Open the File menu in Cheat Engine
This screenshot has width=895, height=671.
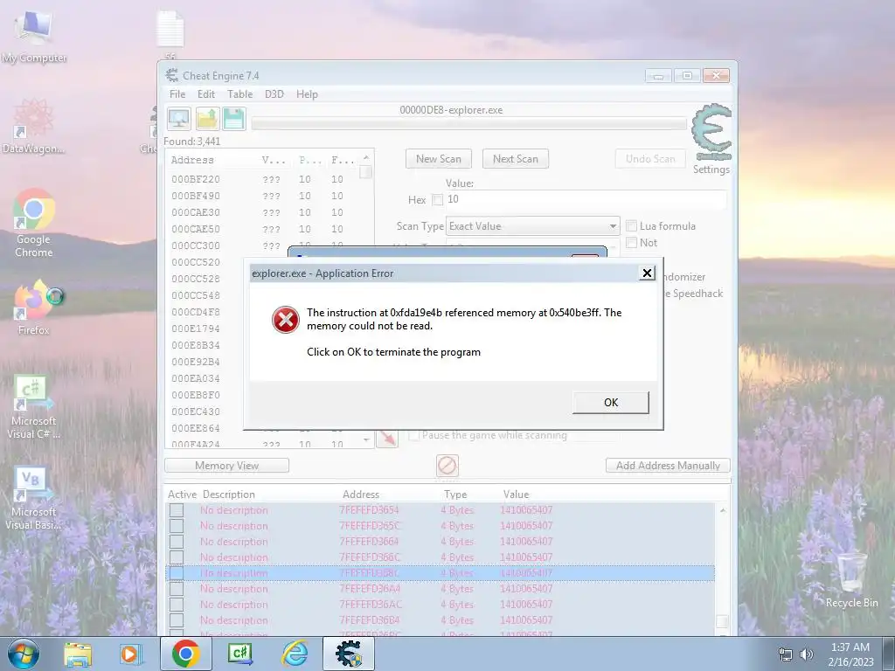pyautogui.click(x=177, y=94)
